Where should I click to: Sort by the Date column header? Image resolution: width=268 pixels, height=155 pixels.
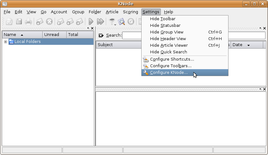pos(247,45)
